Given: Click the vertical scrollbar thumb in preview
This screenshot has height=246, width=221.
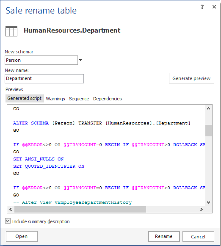Looking at the screenshot, I should click(x=208, y=130).
